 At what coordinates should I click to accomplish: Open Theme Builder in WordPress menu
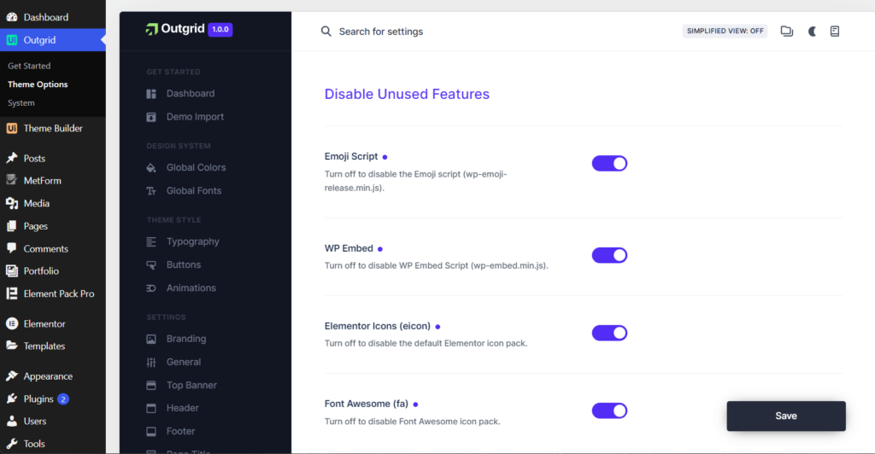tap(53, 129)
